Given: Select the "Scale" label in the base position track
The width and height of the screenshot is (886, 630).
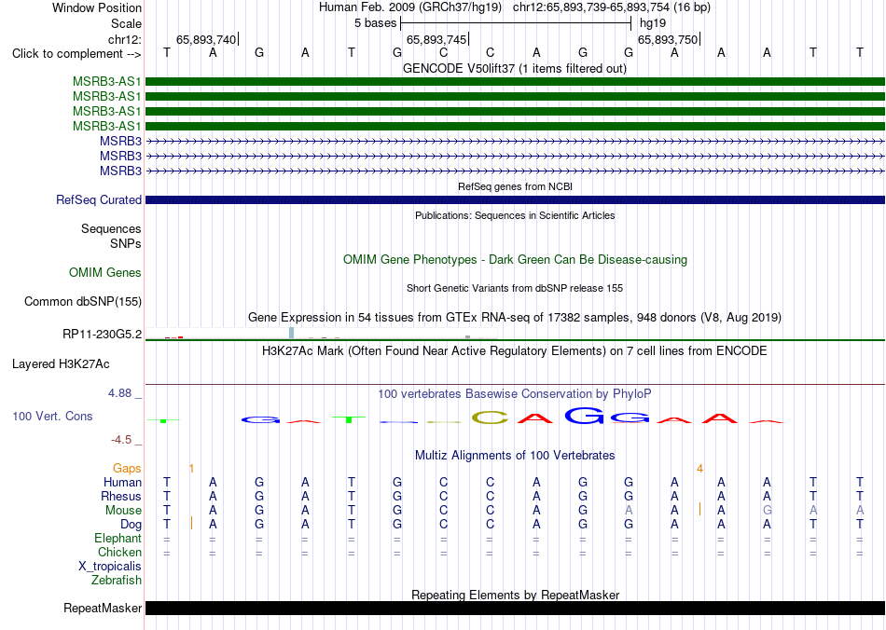Looking at the screenshot, I should coord(126,23).
